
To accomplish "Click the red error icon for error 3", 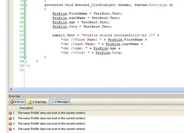I will coord(10,123).
